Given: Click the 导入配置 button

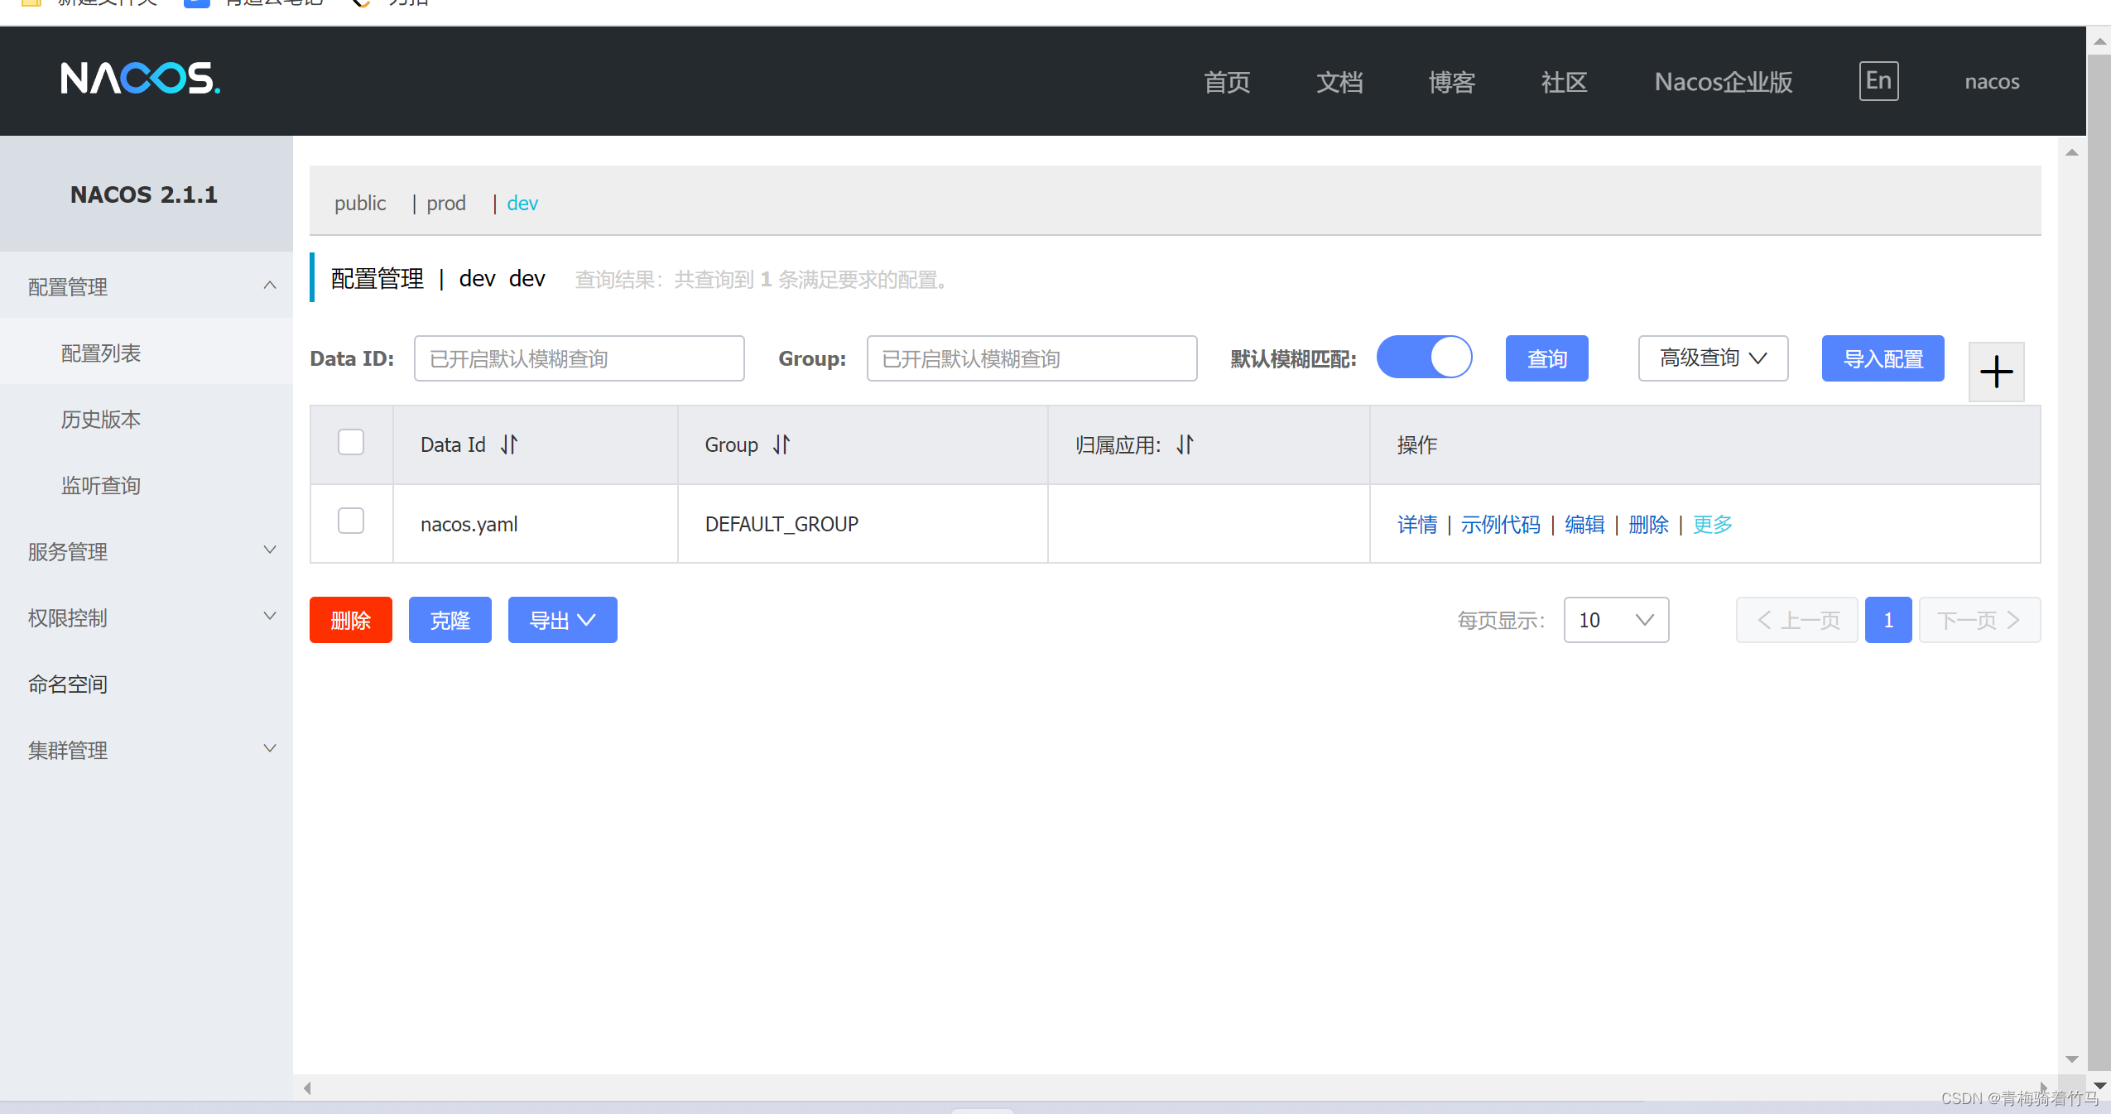Looking at the screenshot, I should coord(1883,358).
